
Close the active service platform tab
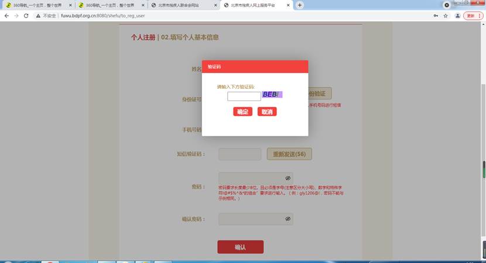coord(288,5)
